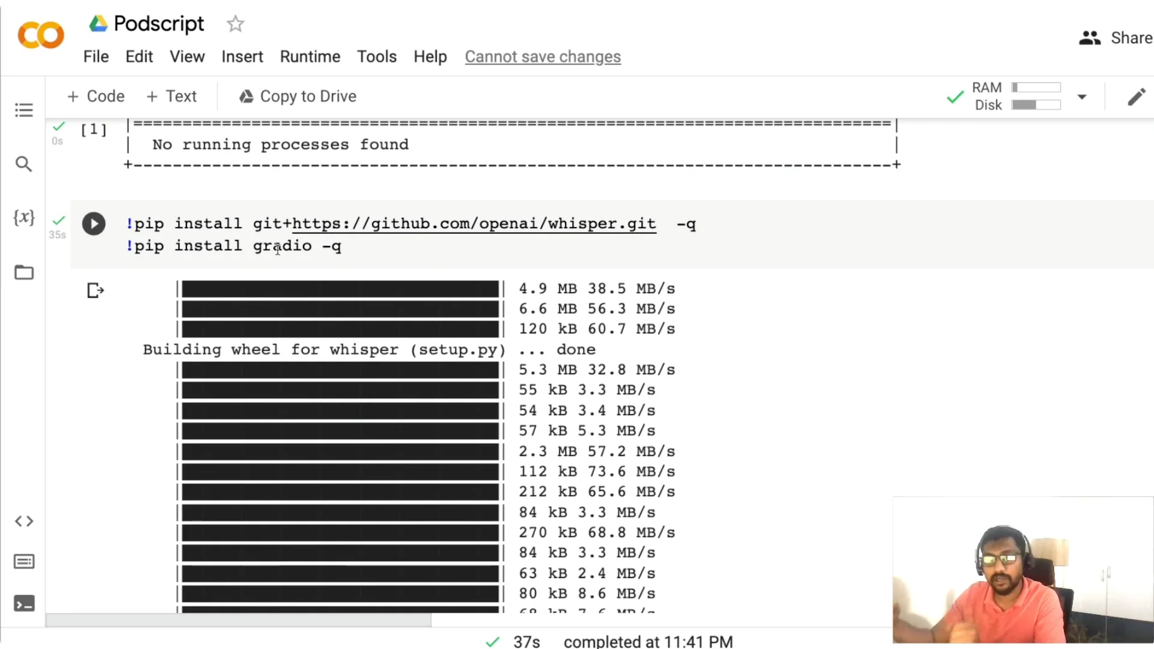Viewport: 1154px width, 649px height.
Task: Open the Files browser sidebar
Action: [x=24, y=272]
